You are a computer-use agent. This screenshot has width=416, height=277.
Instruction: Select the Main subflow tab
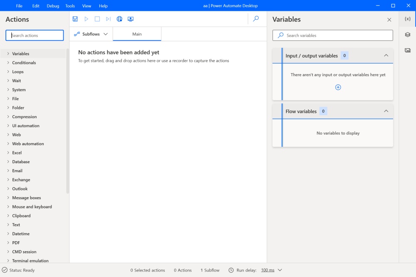tap(137, 34)
